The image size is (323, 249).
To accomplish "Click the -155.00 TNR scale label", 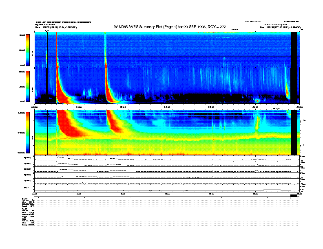I will click(x=21, y=153).
